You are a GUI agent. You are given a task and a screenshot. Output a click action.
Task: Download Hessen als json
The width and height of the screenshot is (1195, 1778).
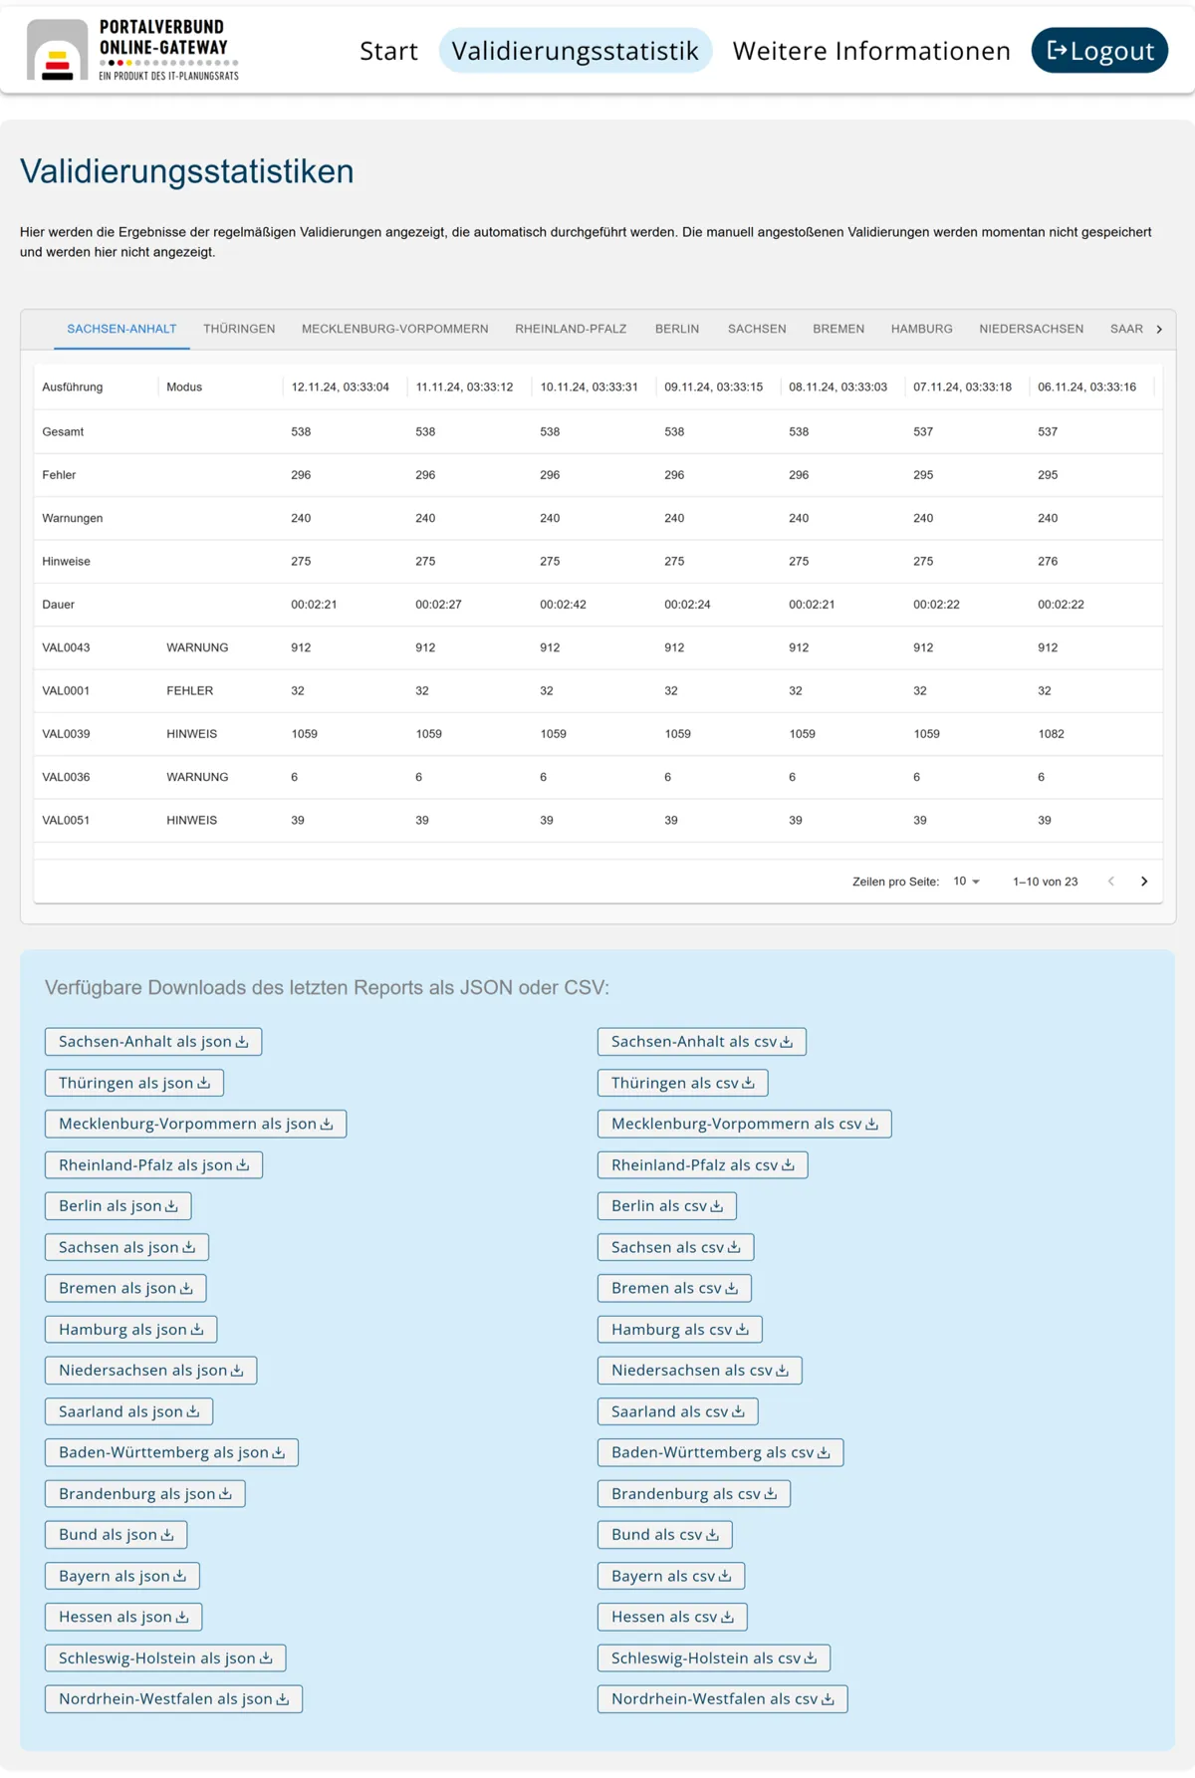click(123, 1617)
